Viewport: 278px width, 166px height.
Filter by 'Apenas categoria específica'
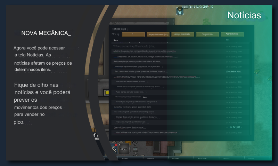(158, 34)
